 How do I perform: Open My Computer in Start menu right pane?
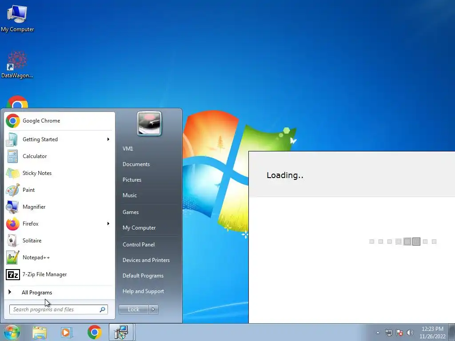[x=139, y=228]
